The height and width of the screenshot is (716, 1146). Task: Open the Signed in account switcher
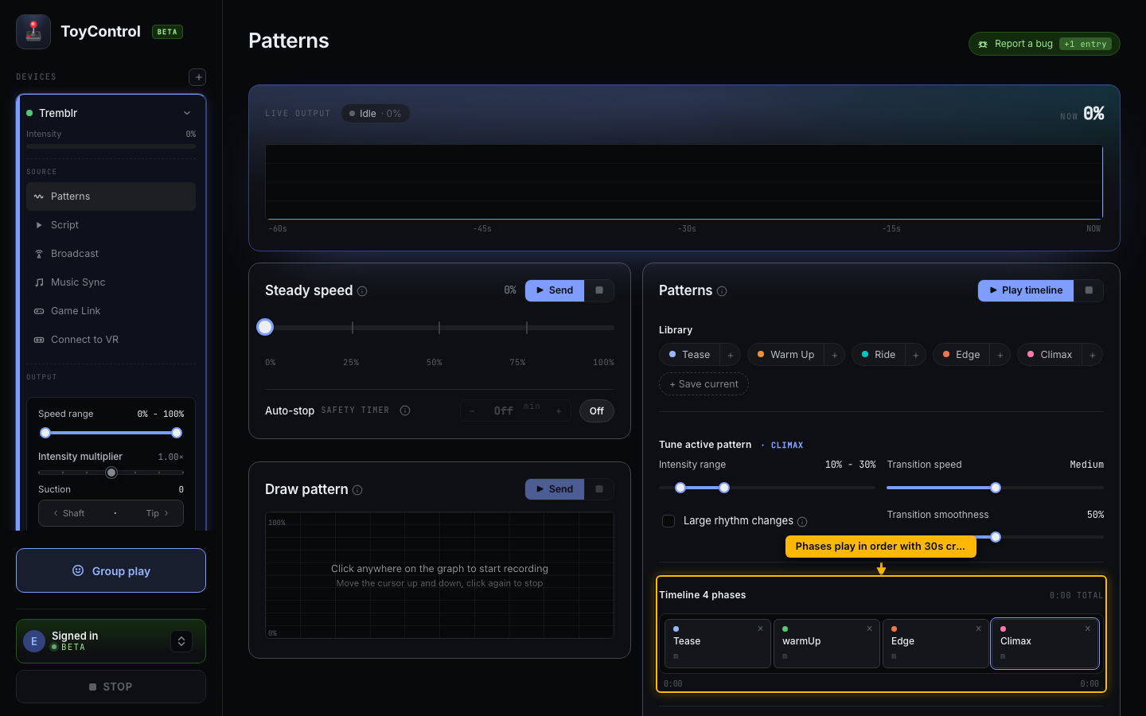(x=181, y=641)
